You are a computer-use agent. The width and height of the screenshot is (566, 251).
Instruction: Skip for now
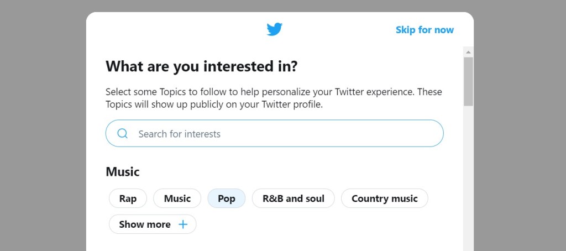424,30
